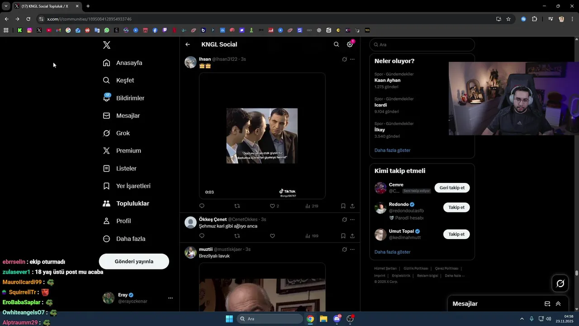Open more options on Ihsan's post

352,59
